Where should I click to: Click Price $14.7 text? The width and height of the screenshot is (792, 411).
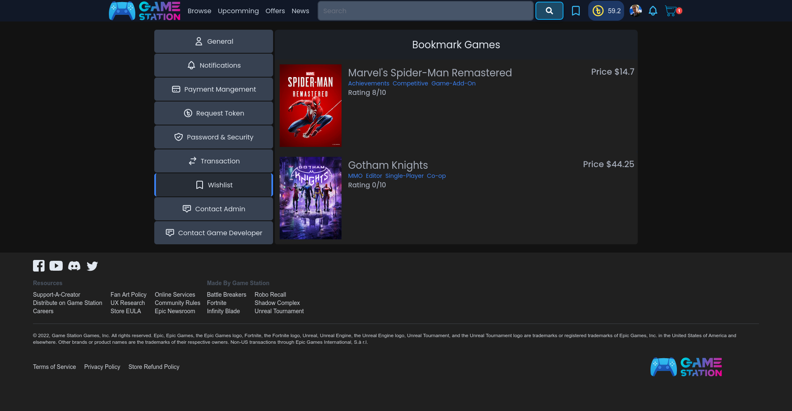coord(613,72)
